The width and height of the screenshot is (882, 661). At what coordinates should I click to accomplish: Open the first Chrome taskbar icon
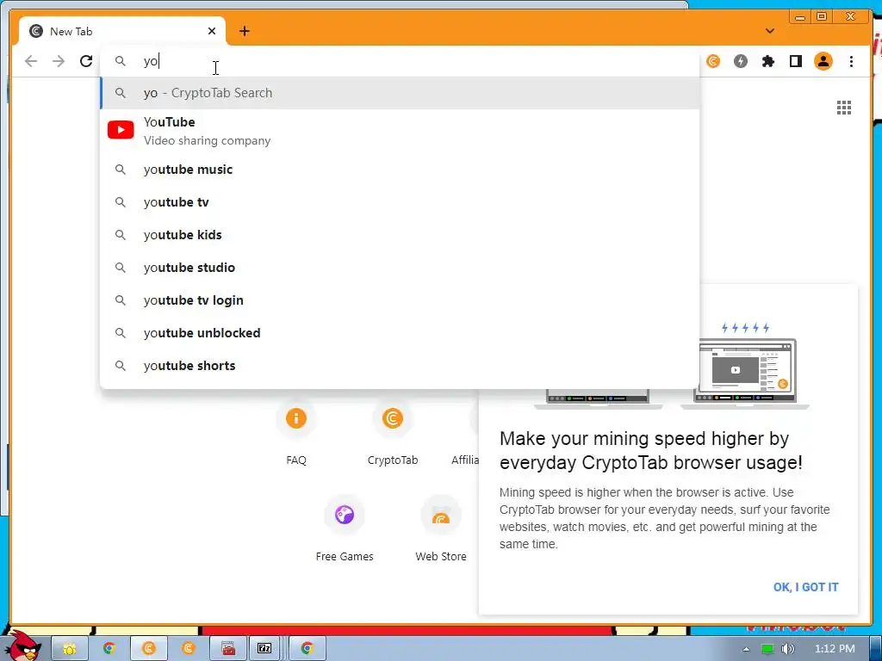coord(109,649)
